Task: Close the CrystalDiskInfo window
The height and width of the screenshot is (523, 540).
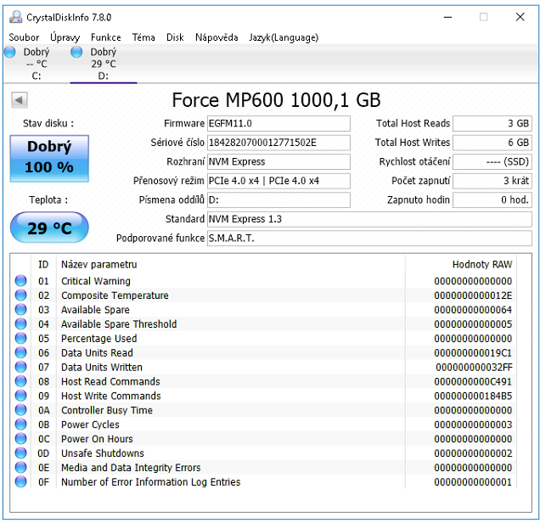Action: point(520,17)
